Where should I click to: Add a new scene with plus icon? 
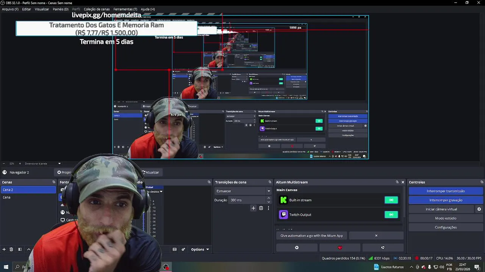(4, 249)
